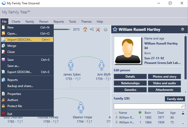This screenshot has height=128, width=188.
Task: Open the Charts menu
Action: (16, 22)
